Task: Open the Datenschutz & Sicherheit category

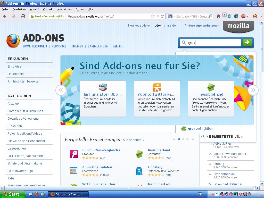Action: [29, 111]
